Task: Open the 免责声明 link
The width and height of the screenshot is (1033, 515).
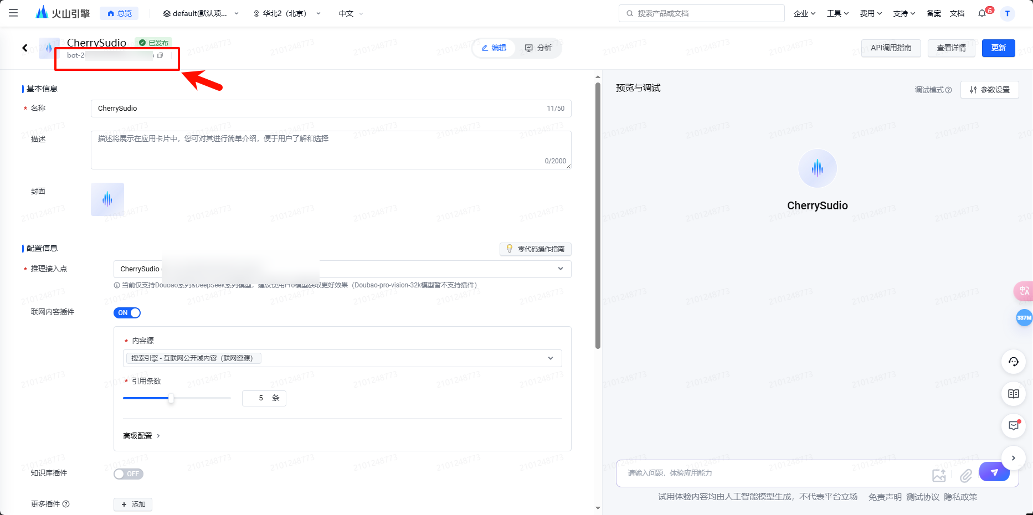Action: [885, 497]
